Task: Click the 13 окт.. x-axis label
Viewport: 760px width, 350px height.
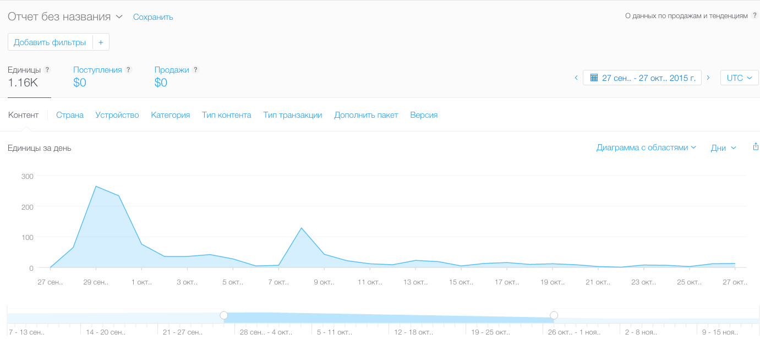Action: coord(415,283)
